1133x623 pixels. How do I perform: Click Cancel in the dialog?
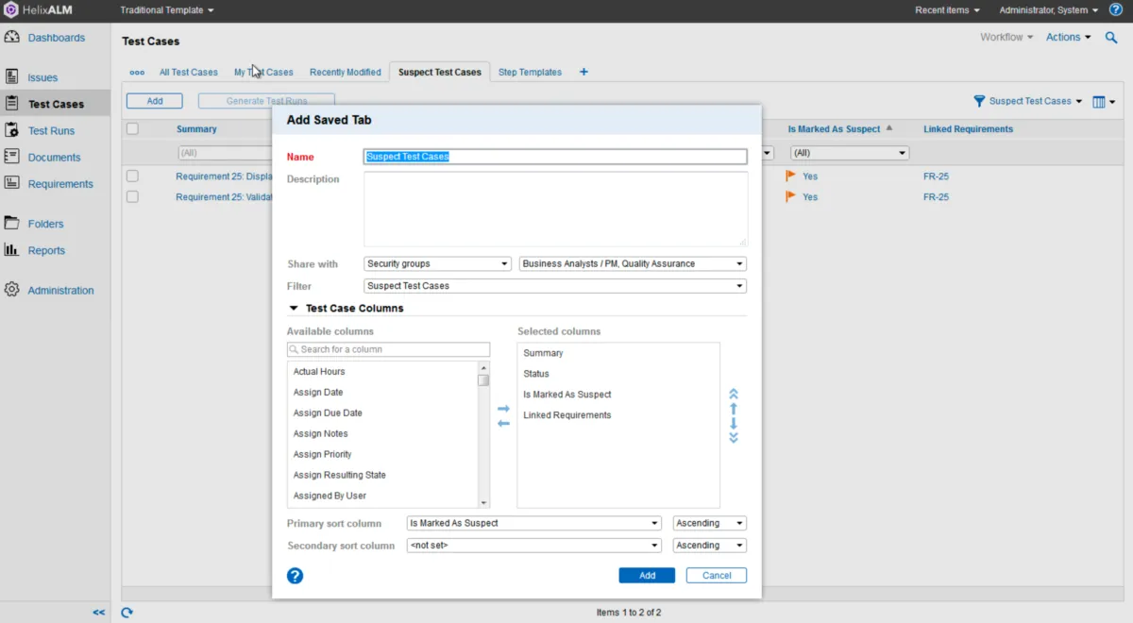tap(717, 575)
